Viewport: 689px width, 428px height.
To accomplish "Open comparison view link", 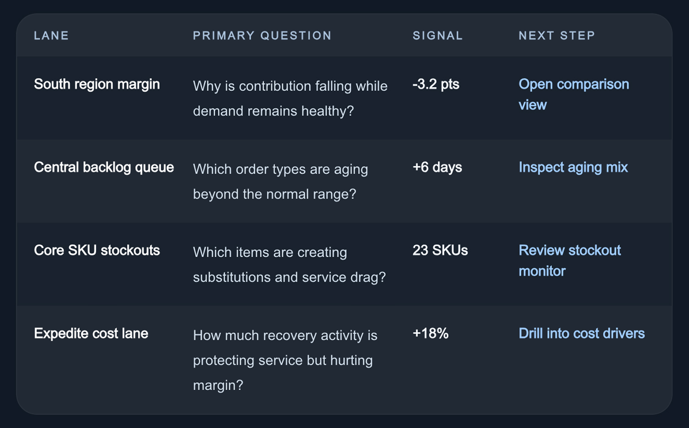I will (573, 95).
